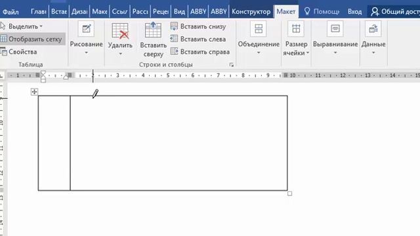Open the Дизайн ribbon tab
This screenshot has width=420, height=236.
(x=79, y=12)
